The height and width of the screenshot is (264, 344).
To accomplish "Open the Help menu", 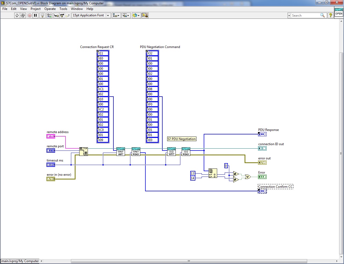I will coord(90,9).
